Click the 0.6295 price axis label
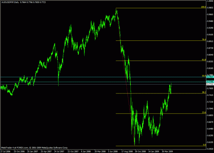This screenshot has width=214, height=153. pos(210,136)
